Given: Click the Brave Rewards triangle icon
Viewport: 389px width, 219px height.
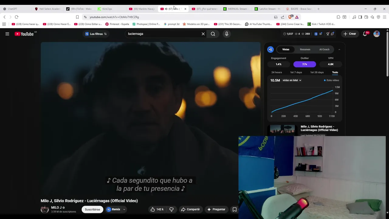Looking at the screenshot, I should tap(297, 17).
